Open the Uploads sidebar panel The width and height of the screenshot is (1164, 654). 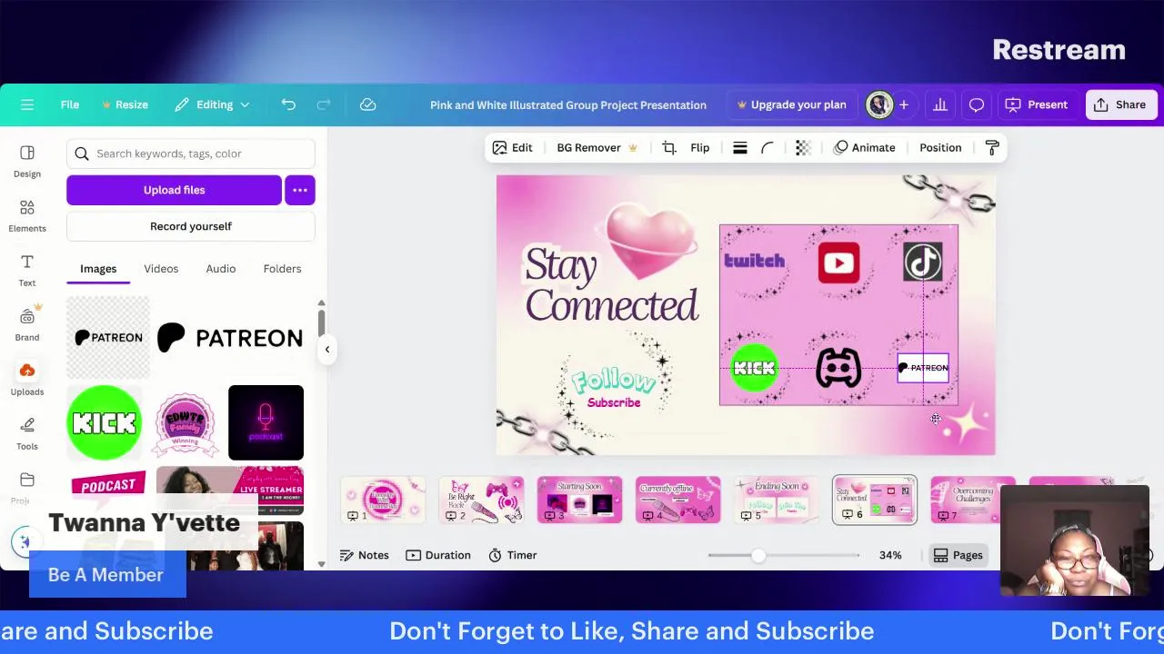click(27, 380)
